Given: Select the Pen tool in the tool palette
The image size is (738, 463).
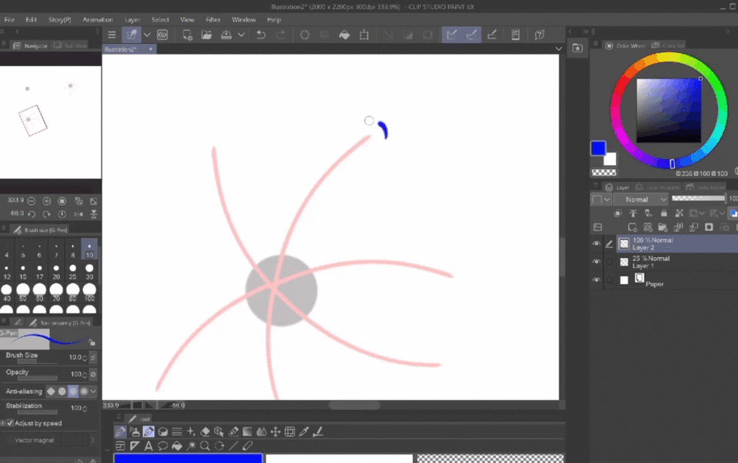Looking at the screenshot, I should 121,432.
